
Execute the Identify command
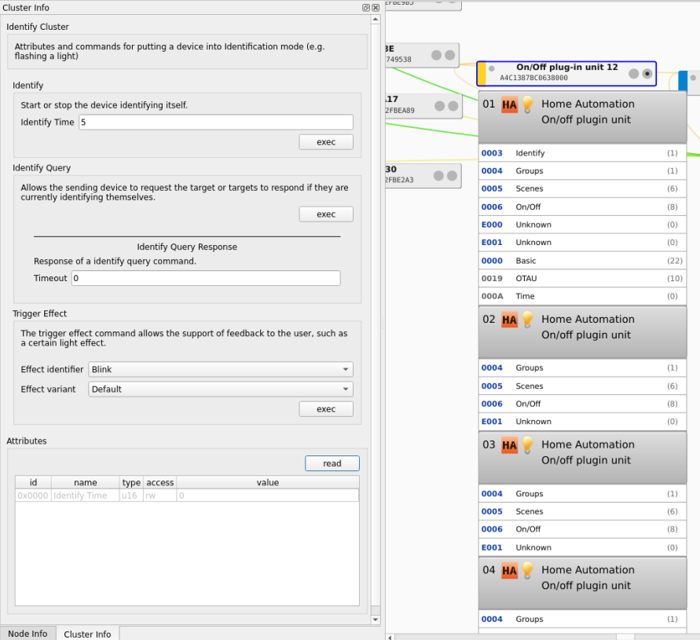coord(326,142)
